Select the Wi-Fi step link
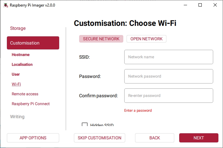The image size is (223, 148). coord(16,84)
